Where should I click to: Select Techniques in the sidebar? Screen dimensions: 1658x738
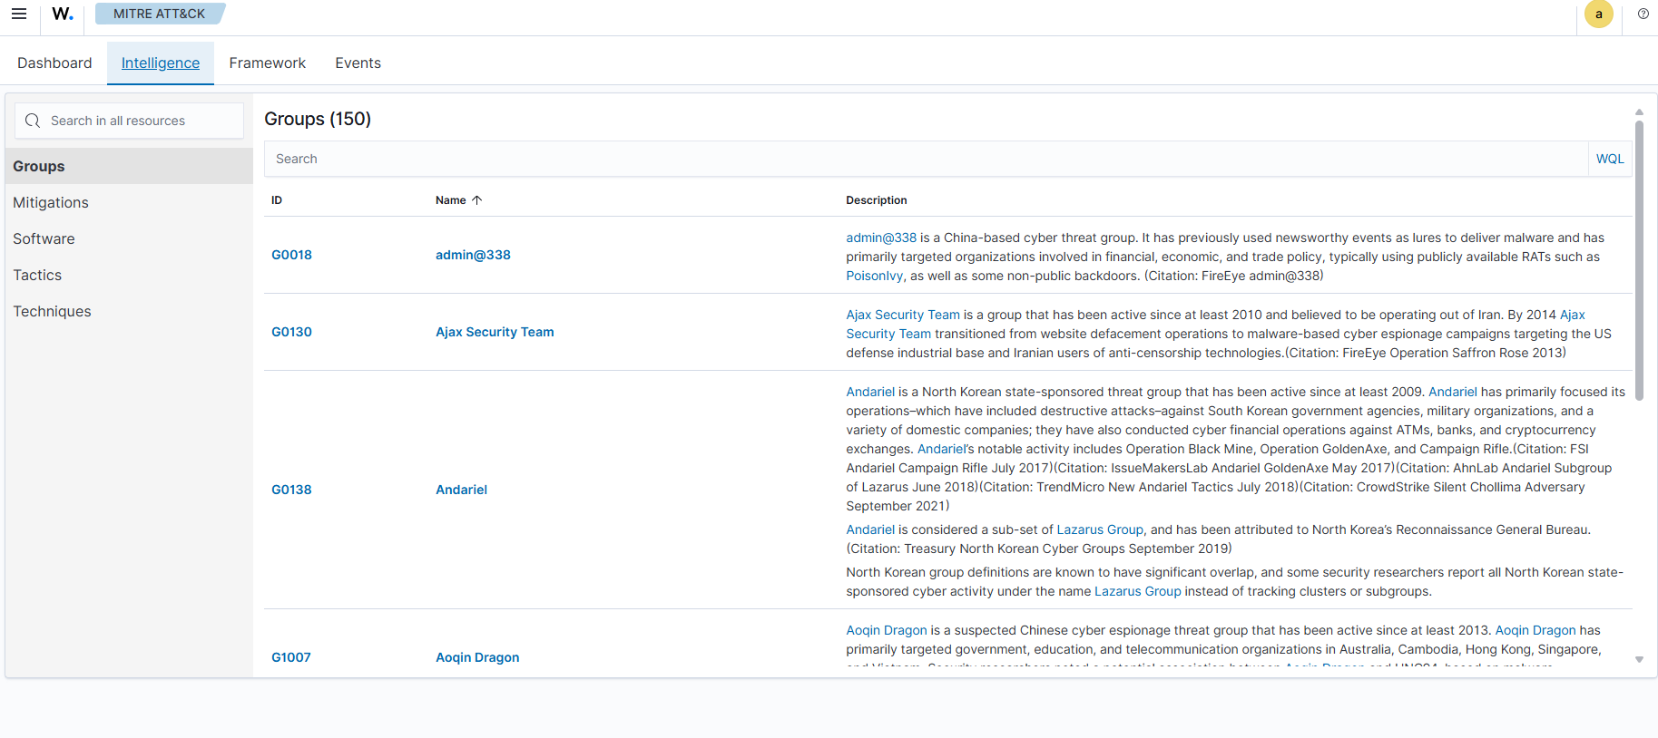tap(52, 311)
